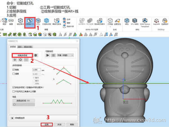Click the fillet value field 1.000
169x127 pixels.
point(37,70)
